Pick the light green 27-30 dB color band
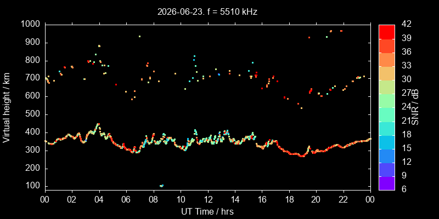This screenshot has width=439, height=219. [387, 87]
